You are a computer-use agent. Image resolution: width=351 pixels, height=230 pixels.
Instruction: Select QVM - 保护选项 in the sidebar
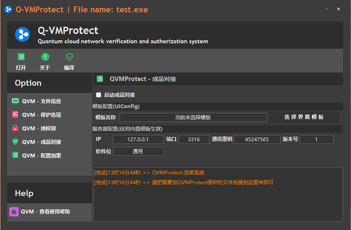(41, 115)
